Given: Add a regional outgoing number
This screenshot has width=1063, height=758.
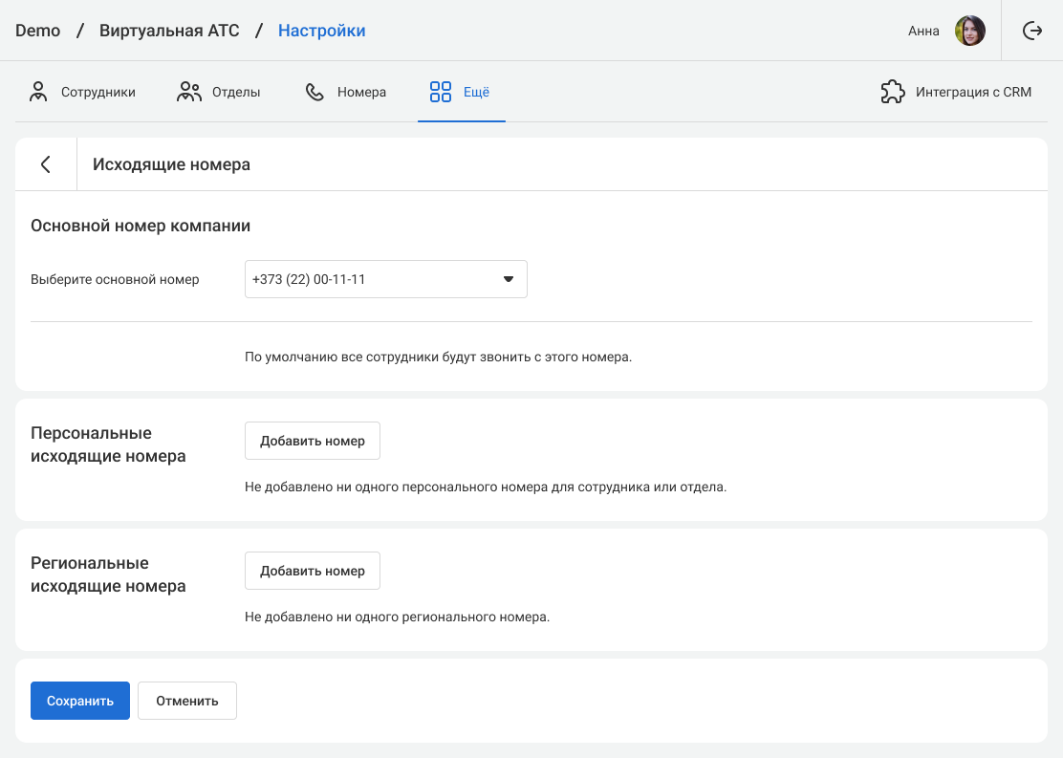Looking at the screenshot, I should coord(313,571).
